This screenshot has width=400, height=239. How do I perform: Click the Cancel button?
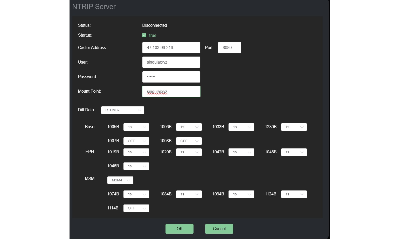(219, 229)
